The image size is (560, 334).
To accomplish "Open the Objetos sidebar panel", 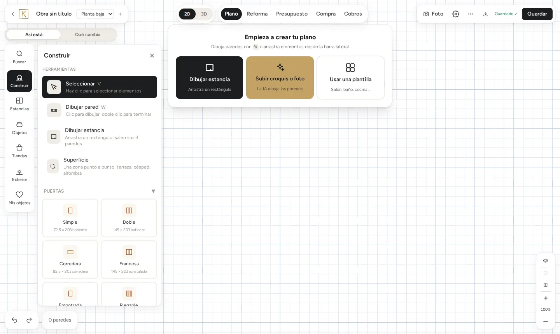I will [19, 128].
